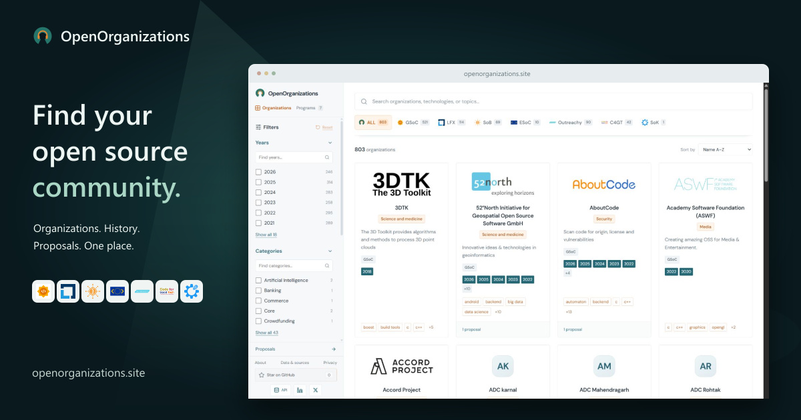Viewport: 801px width, 420px height.
Task: Click the GSoC sun logo badge on banner
Action: [43, 291]
